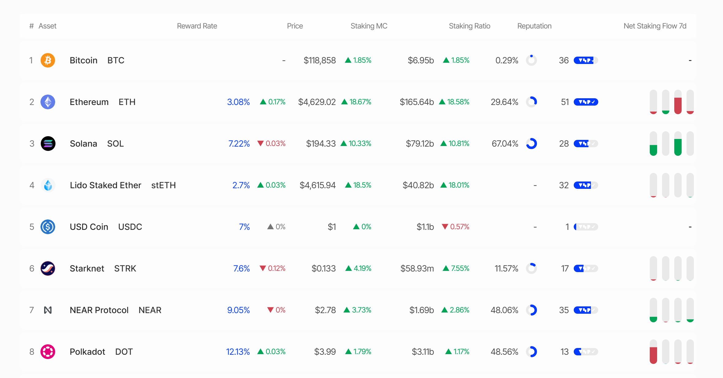Viewport: 723px width, 378px height.
Task: Sort by Net Staking Flow 7d header
Action: click(655, 26)
